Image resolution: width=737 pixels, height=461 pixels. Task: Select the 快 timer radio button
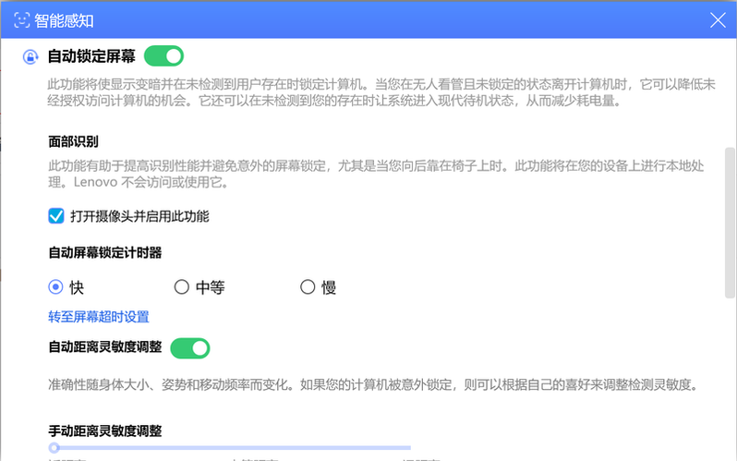tap(56, 287)
